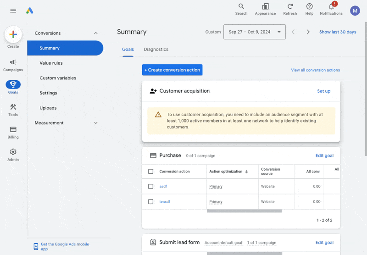Open Value rules

[x=51, y=63]
